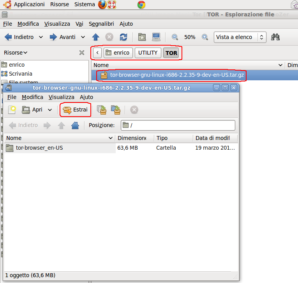Select the UTILITY path button

[x=148, y=53]
